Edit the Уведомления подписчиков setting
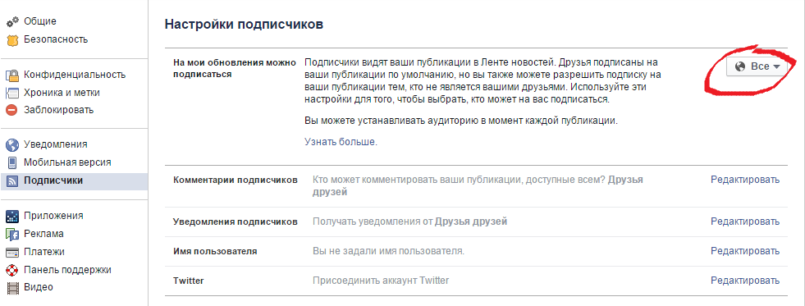This screenshot has width=805, height=306. [x=745, y=222]
